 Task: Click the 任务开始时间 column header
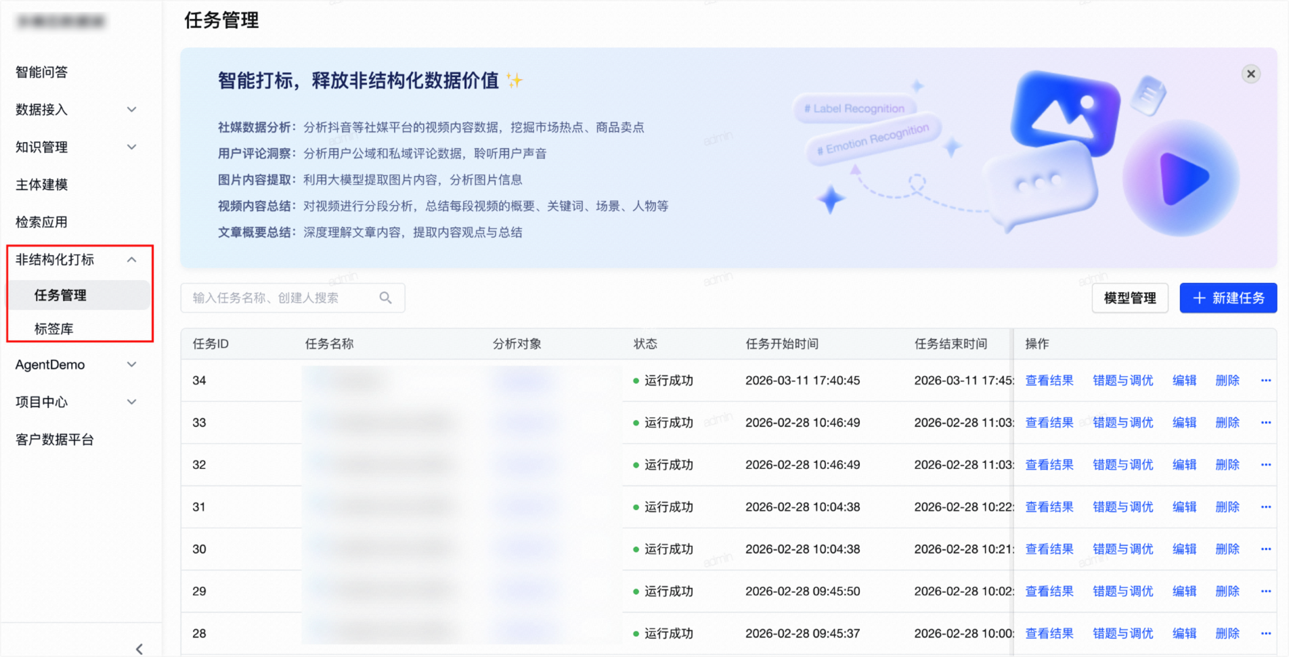[782, 344]
